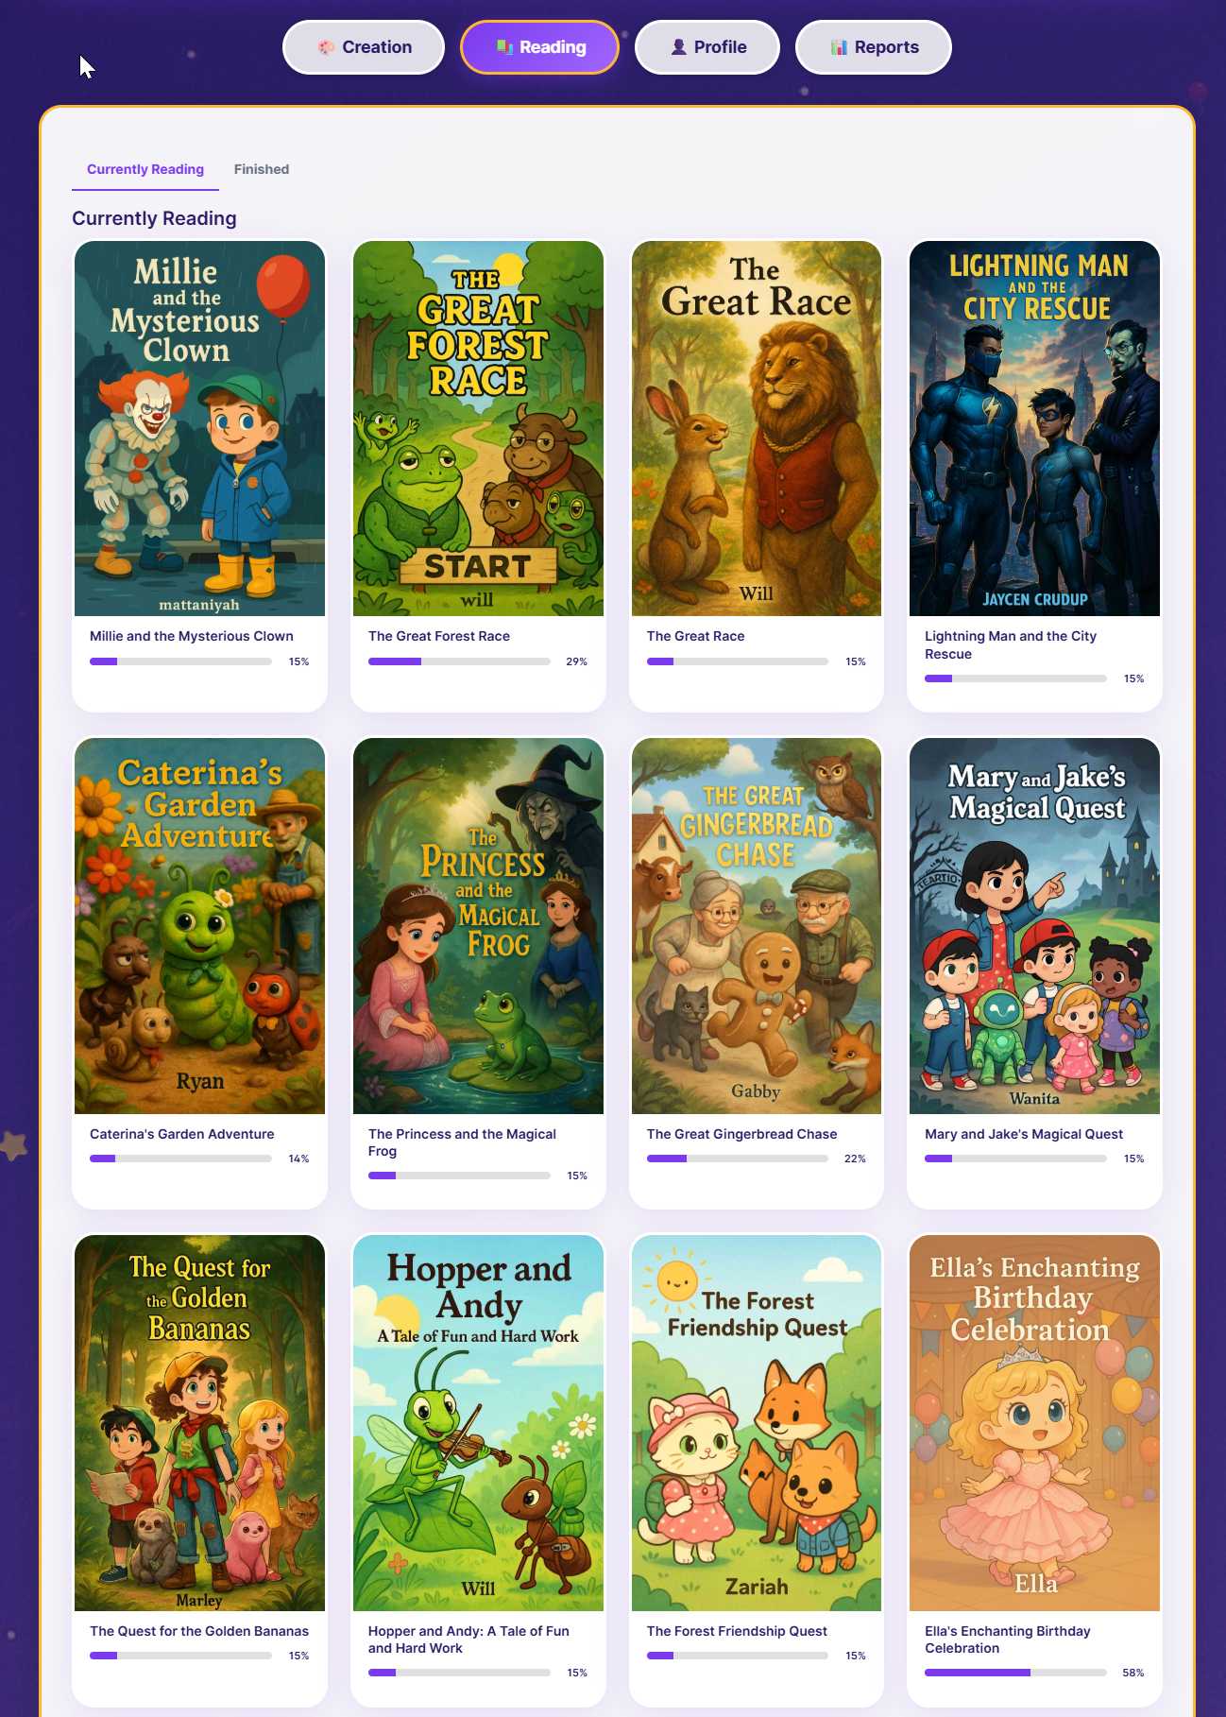
Task: Open The Great Forest Race book cover
Action: pyautogui.click(x=478, y=428)
